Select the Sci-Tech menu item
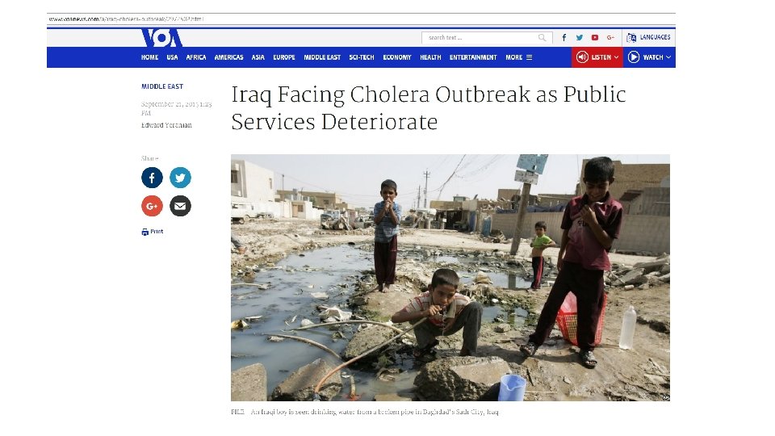 pos(362,57)
